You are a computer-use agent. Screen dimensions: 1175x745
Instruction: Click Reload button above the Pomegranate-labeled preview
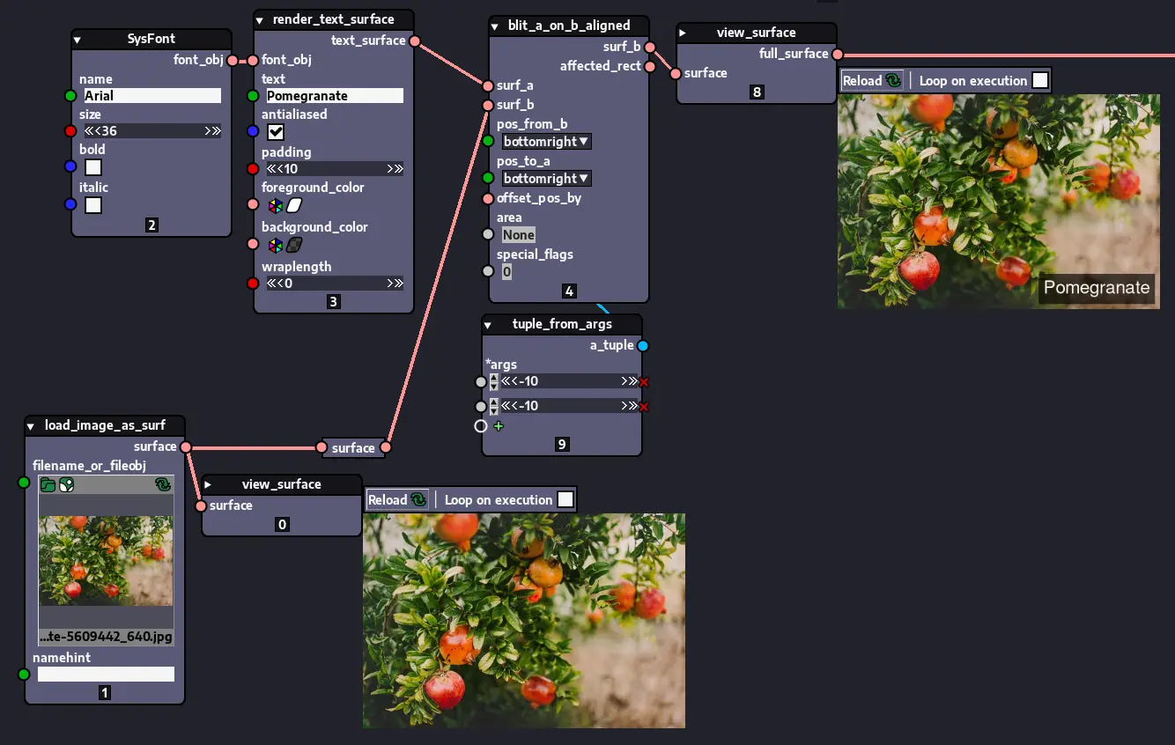872,81
